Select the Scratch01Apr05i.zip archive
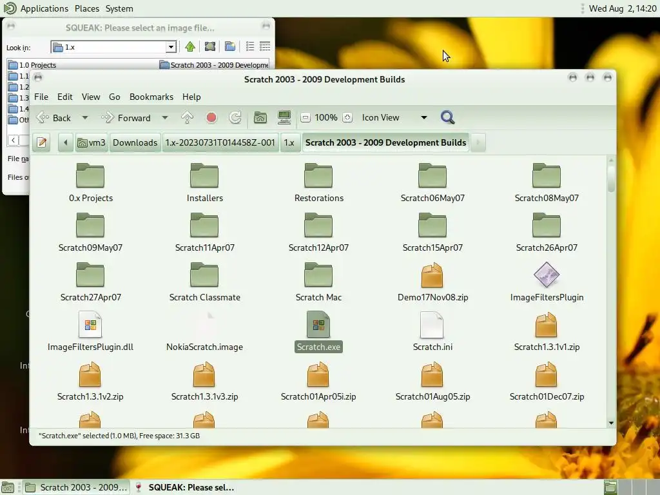 318,381
